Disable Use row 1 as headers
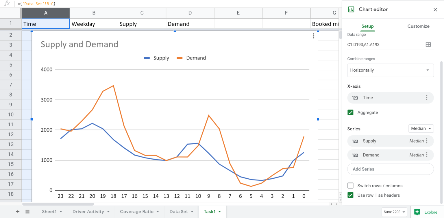 [350, 195]
